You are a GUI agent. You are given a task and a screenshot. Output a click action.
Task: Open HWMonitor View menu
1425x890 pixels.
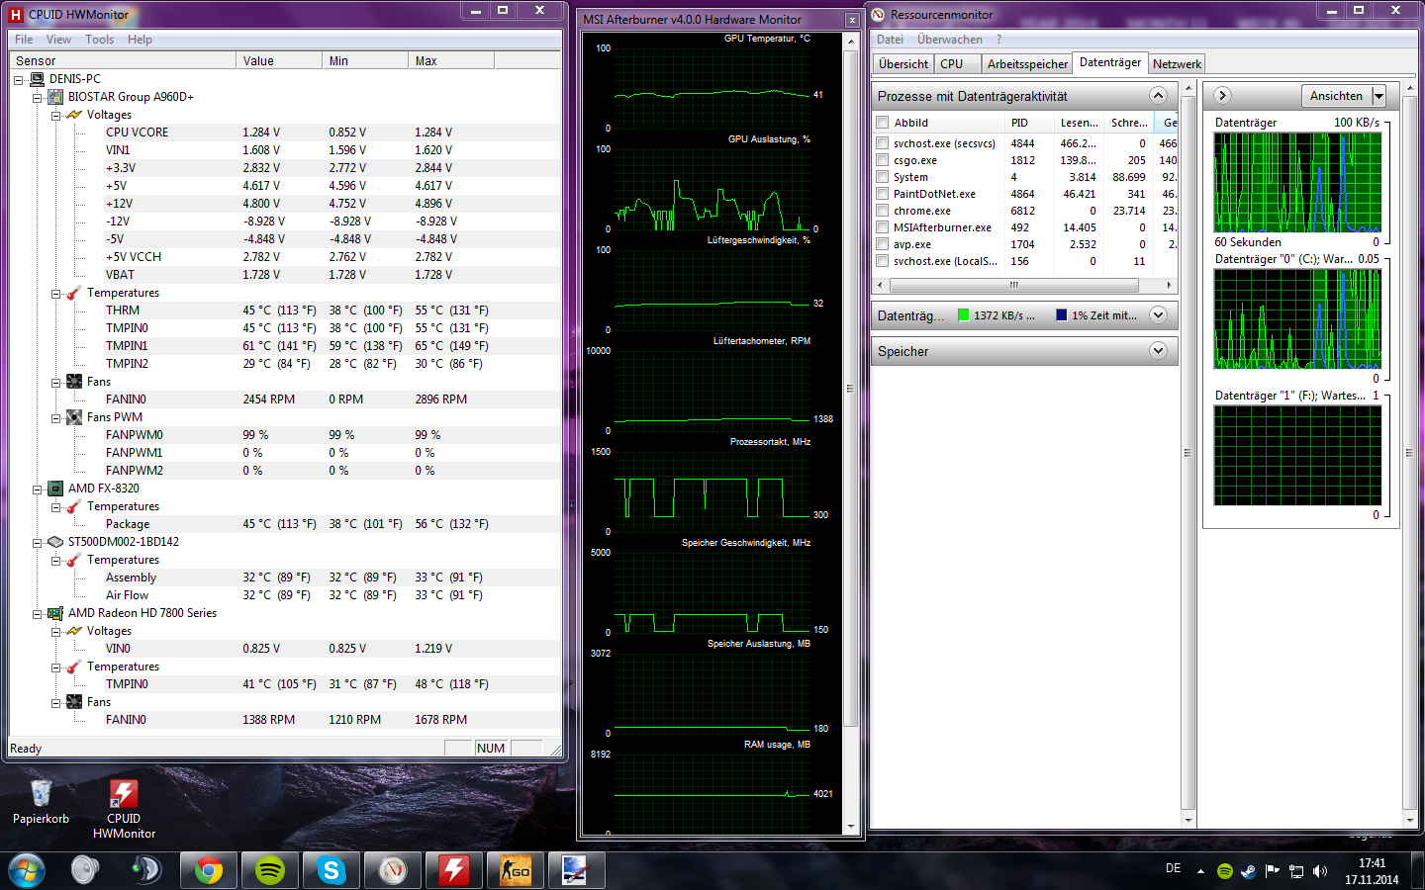(x=58, y=40)
